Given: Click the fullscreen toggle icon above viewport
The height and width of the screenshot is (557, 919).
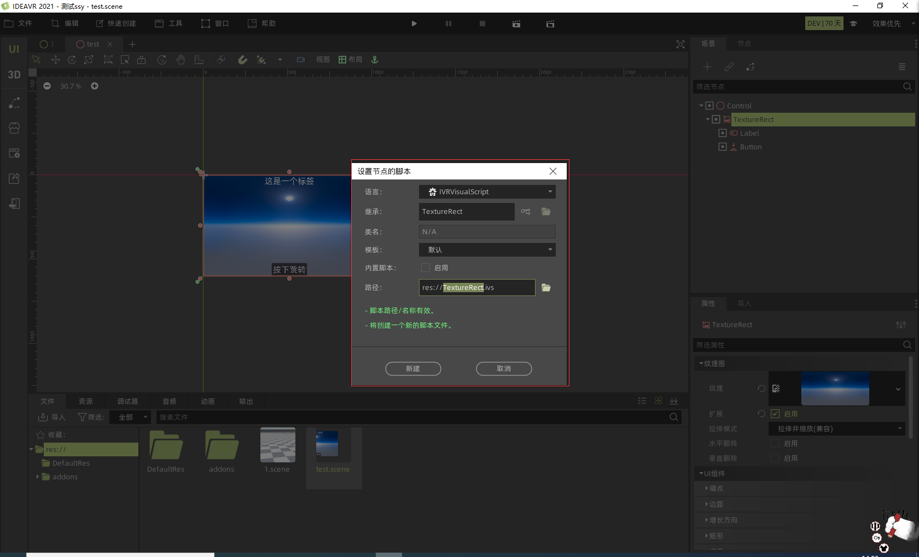Looking at the screenshot, I should [680, 44].
